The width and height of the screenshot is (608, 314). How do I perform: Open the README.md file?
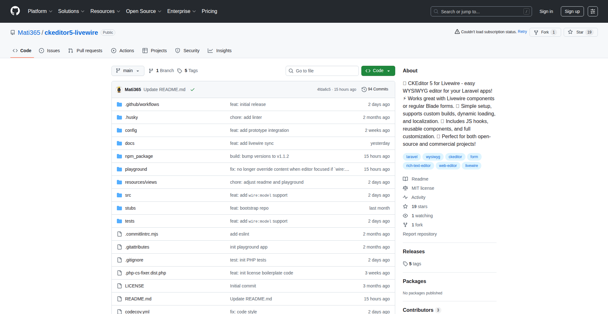point(138,299)
